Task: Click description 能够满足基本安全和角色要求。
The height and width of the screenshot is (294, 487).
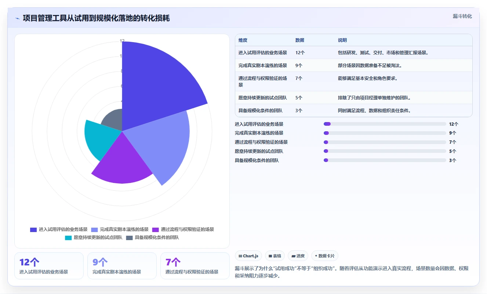Action: click(x=368, y=78)
